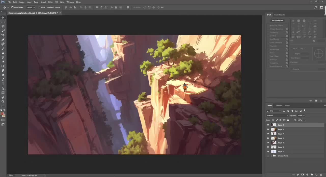Select the Smudge tool
The image size is (326, 177).
click(3, 71)
